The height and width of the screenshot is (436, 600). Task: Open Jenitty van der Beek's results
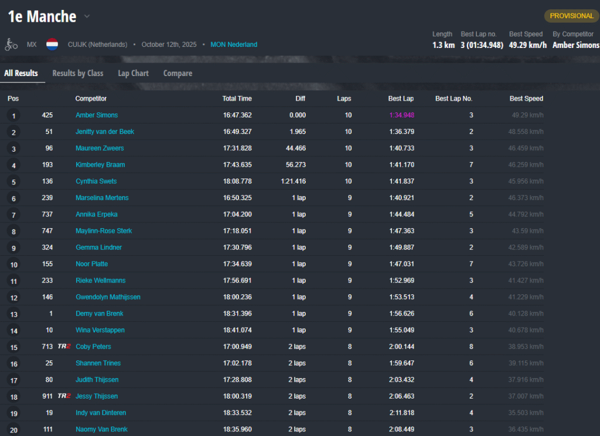[105, 132]
